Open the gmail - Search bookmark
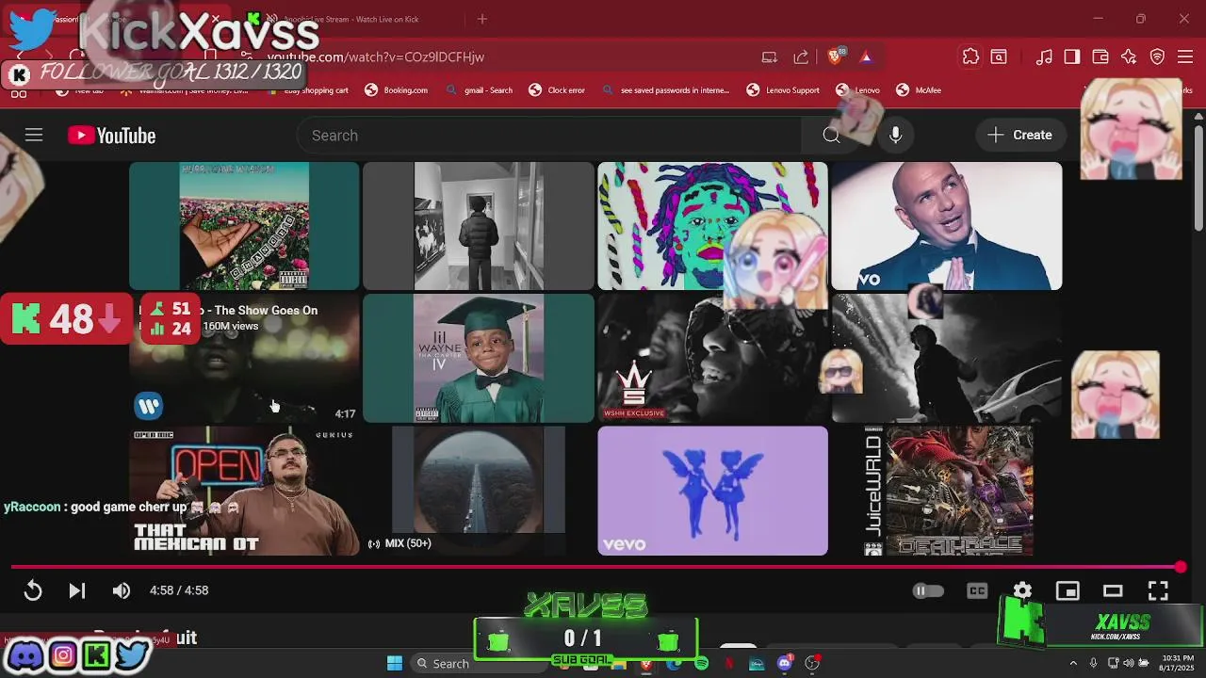 click(480, 90)
